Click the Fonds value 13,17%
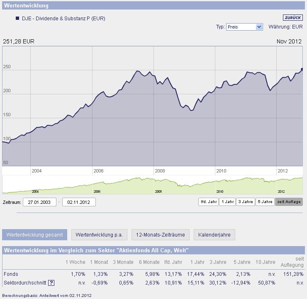 (173, 274)
